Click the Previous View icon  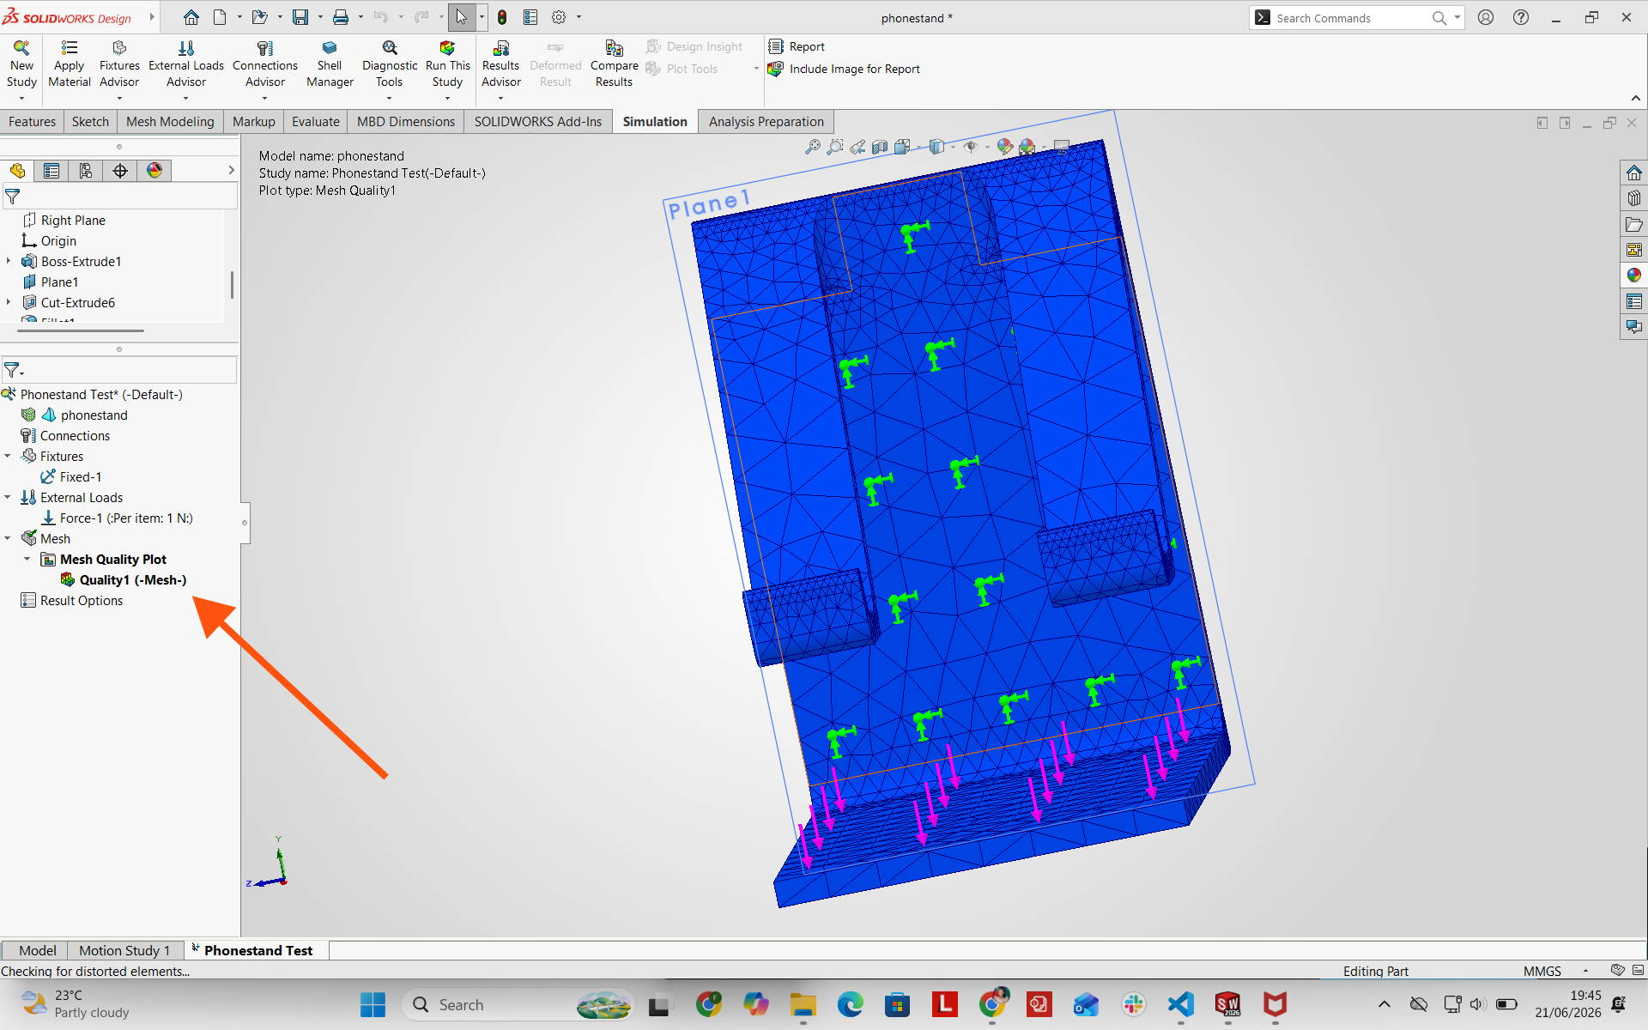[x=857, y=147]
